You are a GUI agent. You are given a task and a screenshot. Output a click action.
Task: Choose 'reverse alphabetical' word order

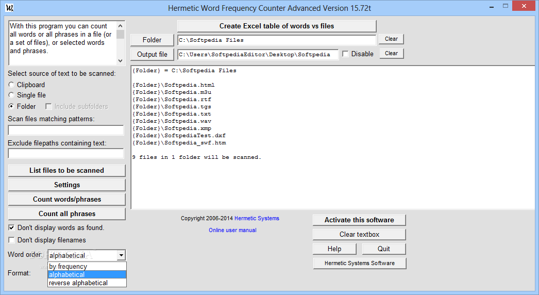coord(87,283)
